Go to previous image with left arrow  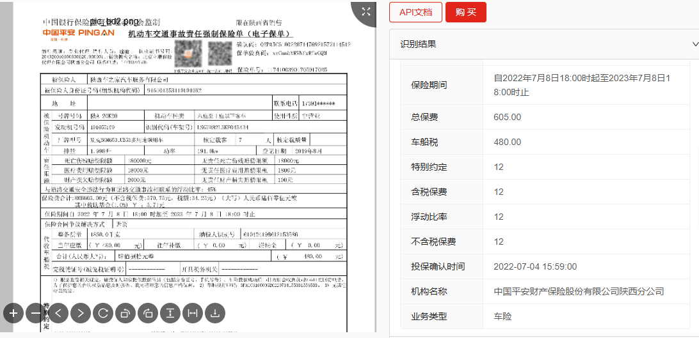58,313
